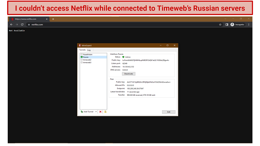Click the Add Tunnel button

point(87,112)
